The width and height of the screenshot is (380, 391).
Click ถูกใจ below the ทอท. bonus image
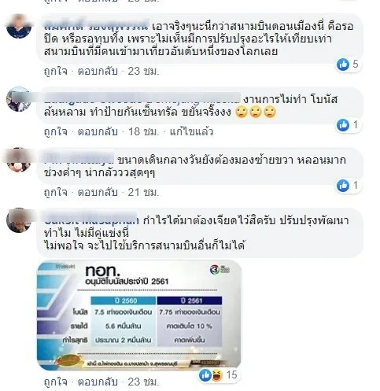click(x=56, y=382)
